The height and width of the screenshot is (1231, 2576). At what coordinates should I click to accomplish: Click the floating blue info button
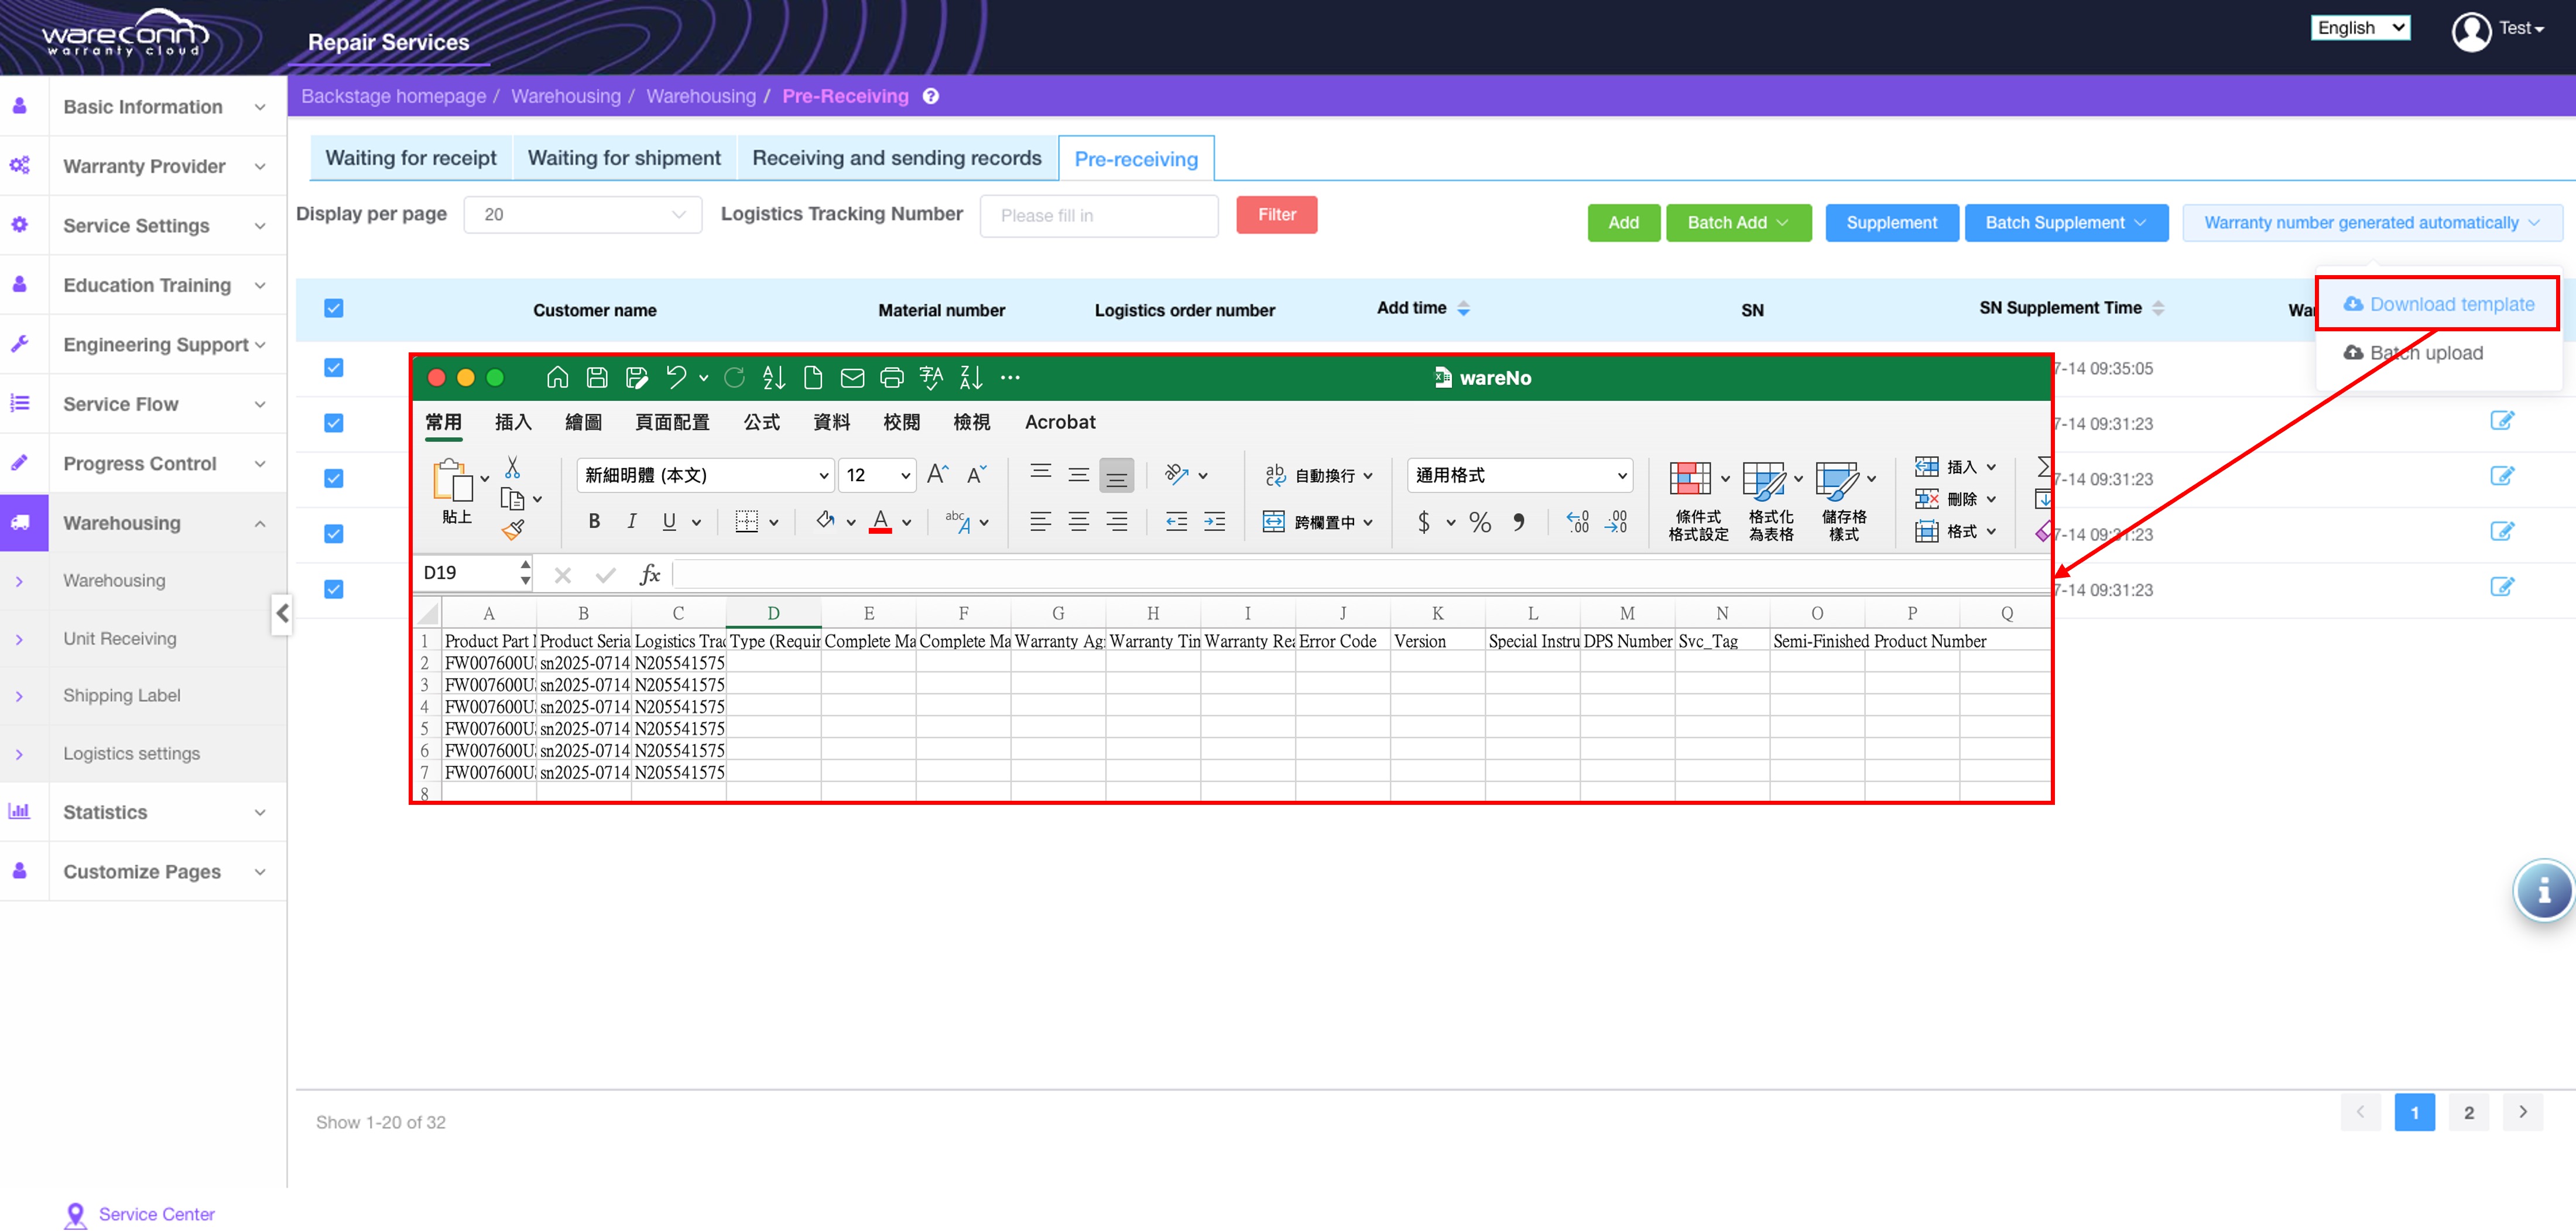(2543, 889)
